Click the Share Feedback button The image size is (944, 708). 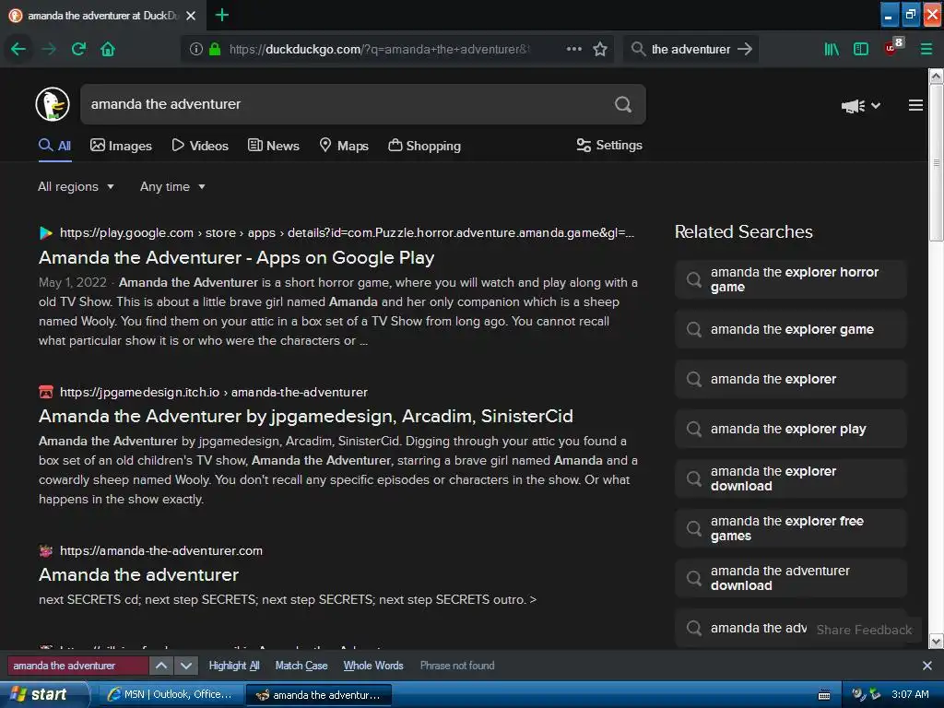[864, 630]
